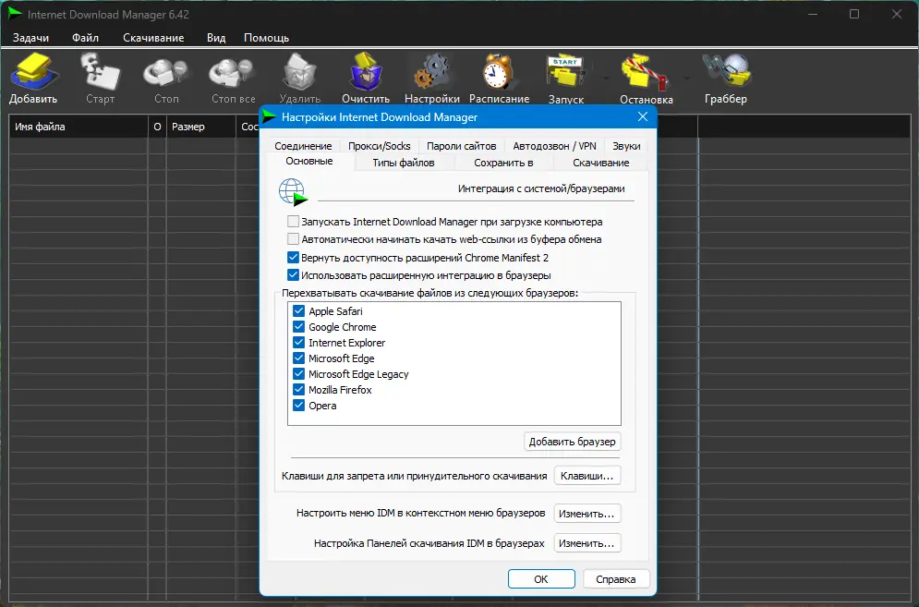Viewport: 919px width, 607px height.
Task: Click the Размер column header
Action: (x=200, y=127)
